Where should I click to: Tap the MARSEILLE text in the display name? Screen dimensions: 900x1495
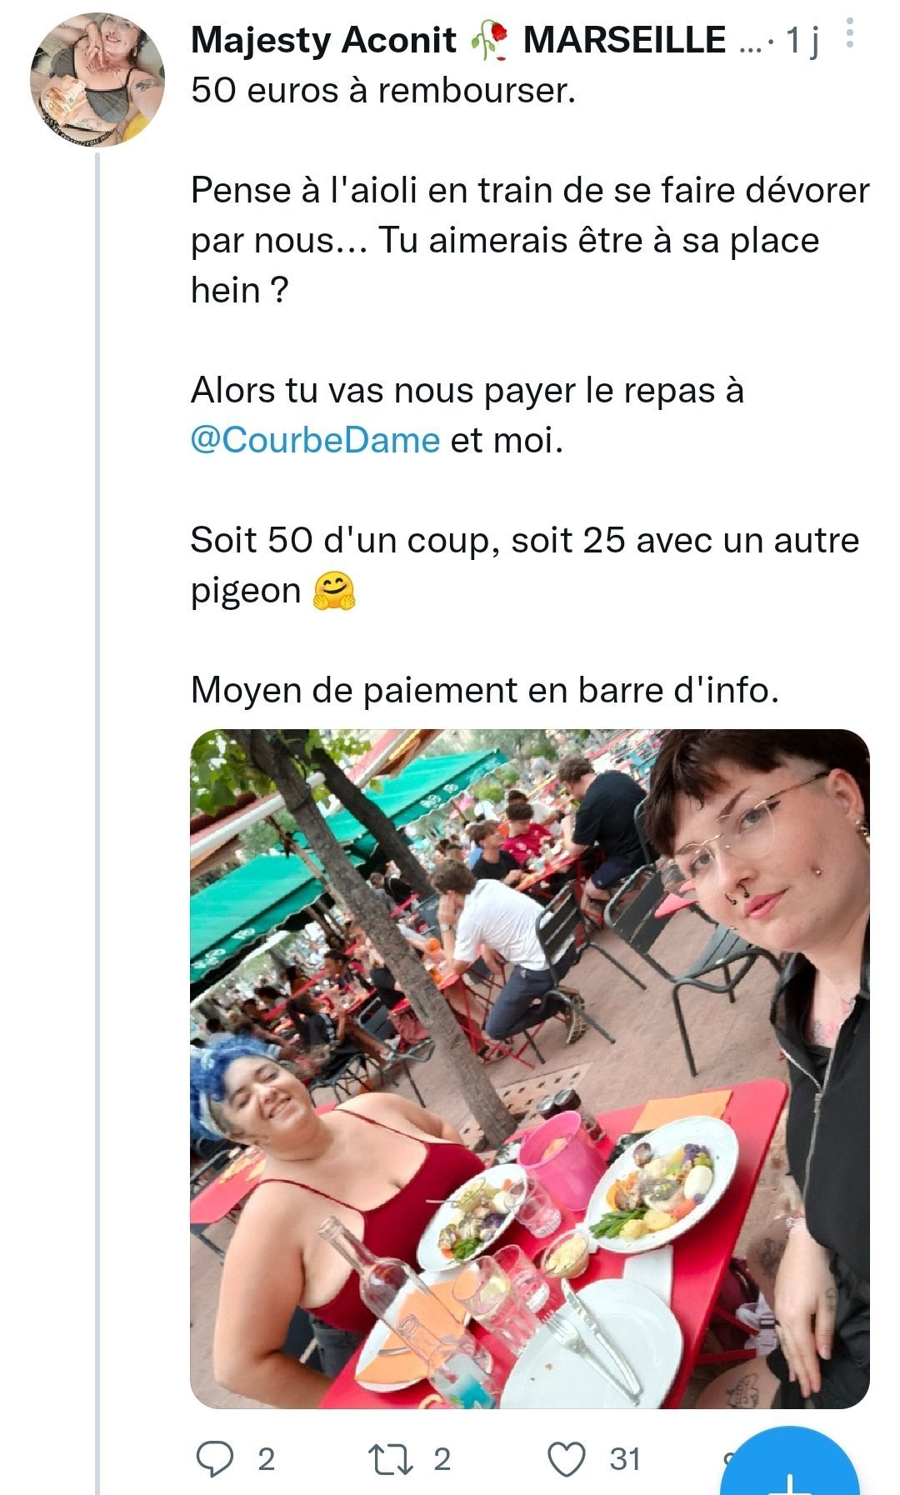[x=624, y=40]
